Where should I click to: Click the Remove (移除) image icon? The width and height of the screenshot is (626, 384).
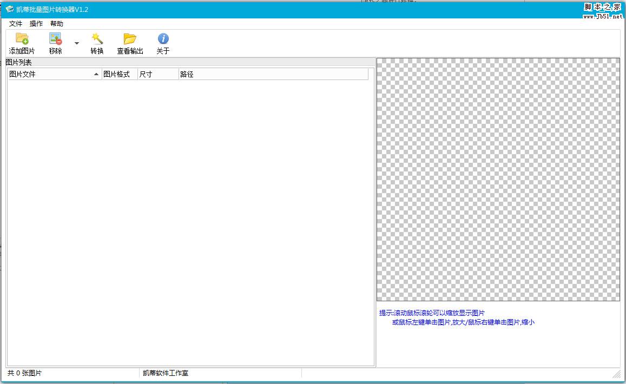56,39
